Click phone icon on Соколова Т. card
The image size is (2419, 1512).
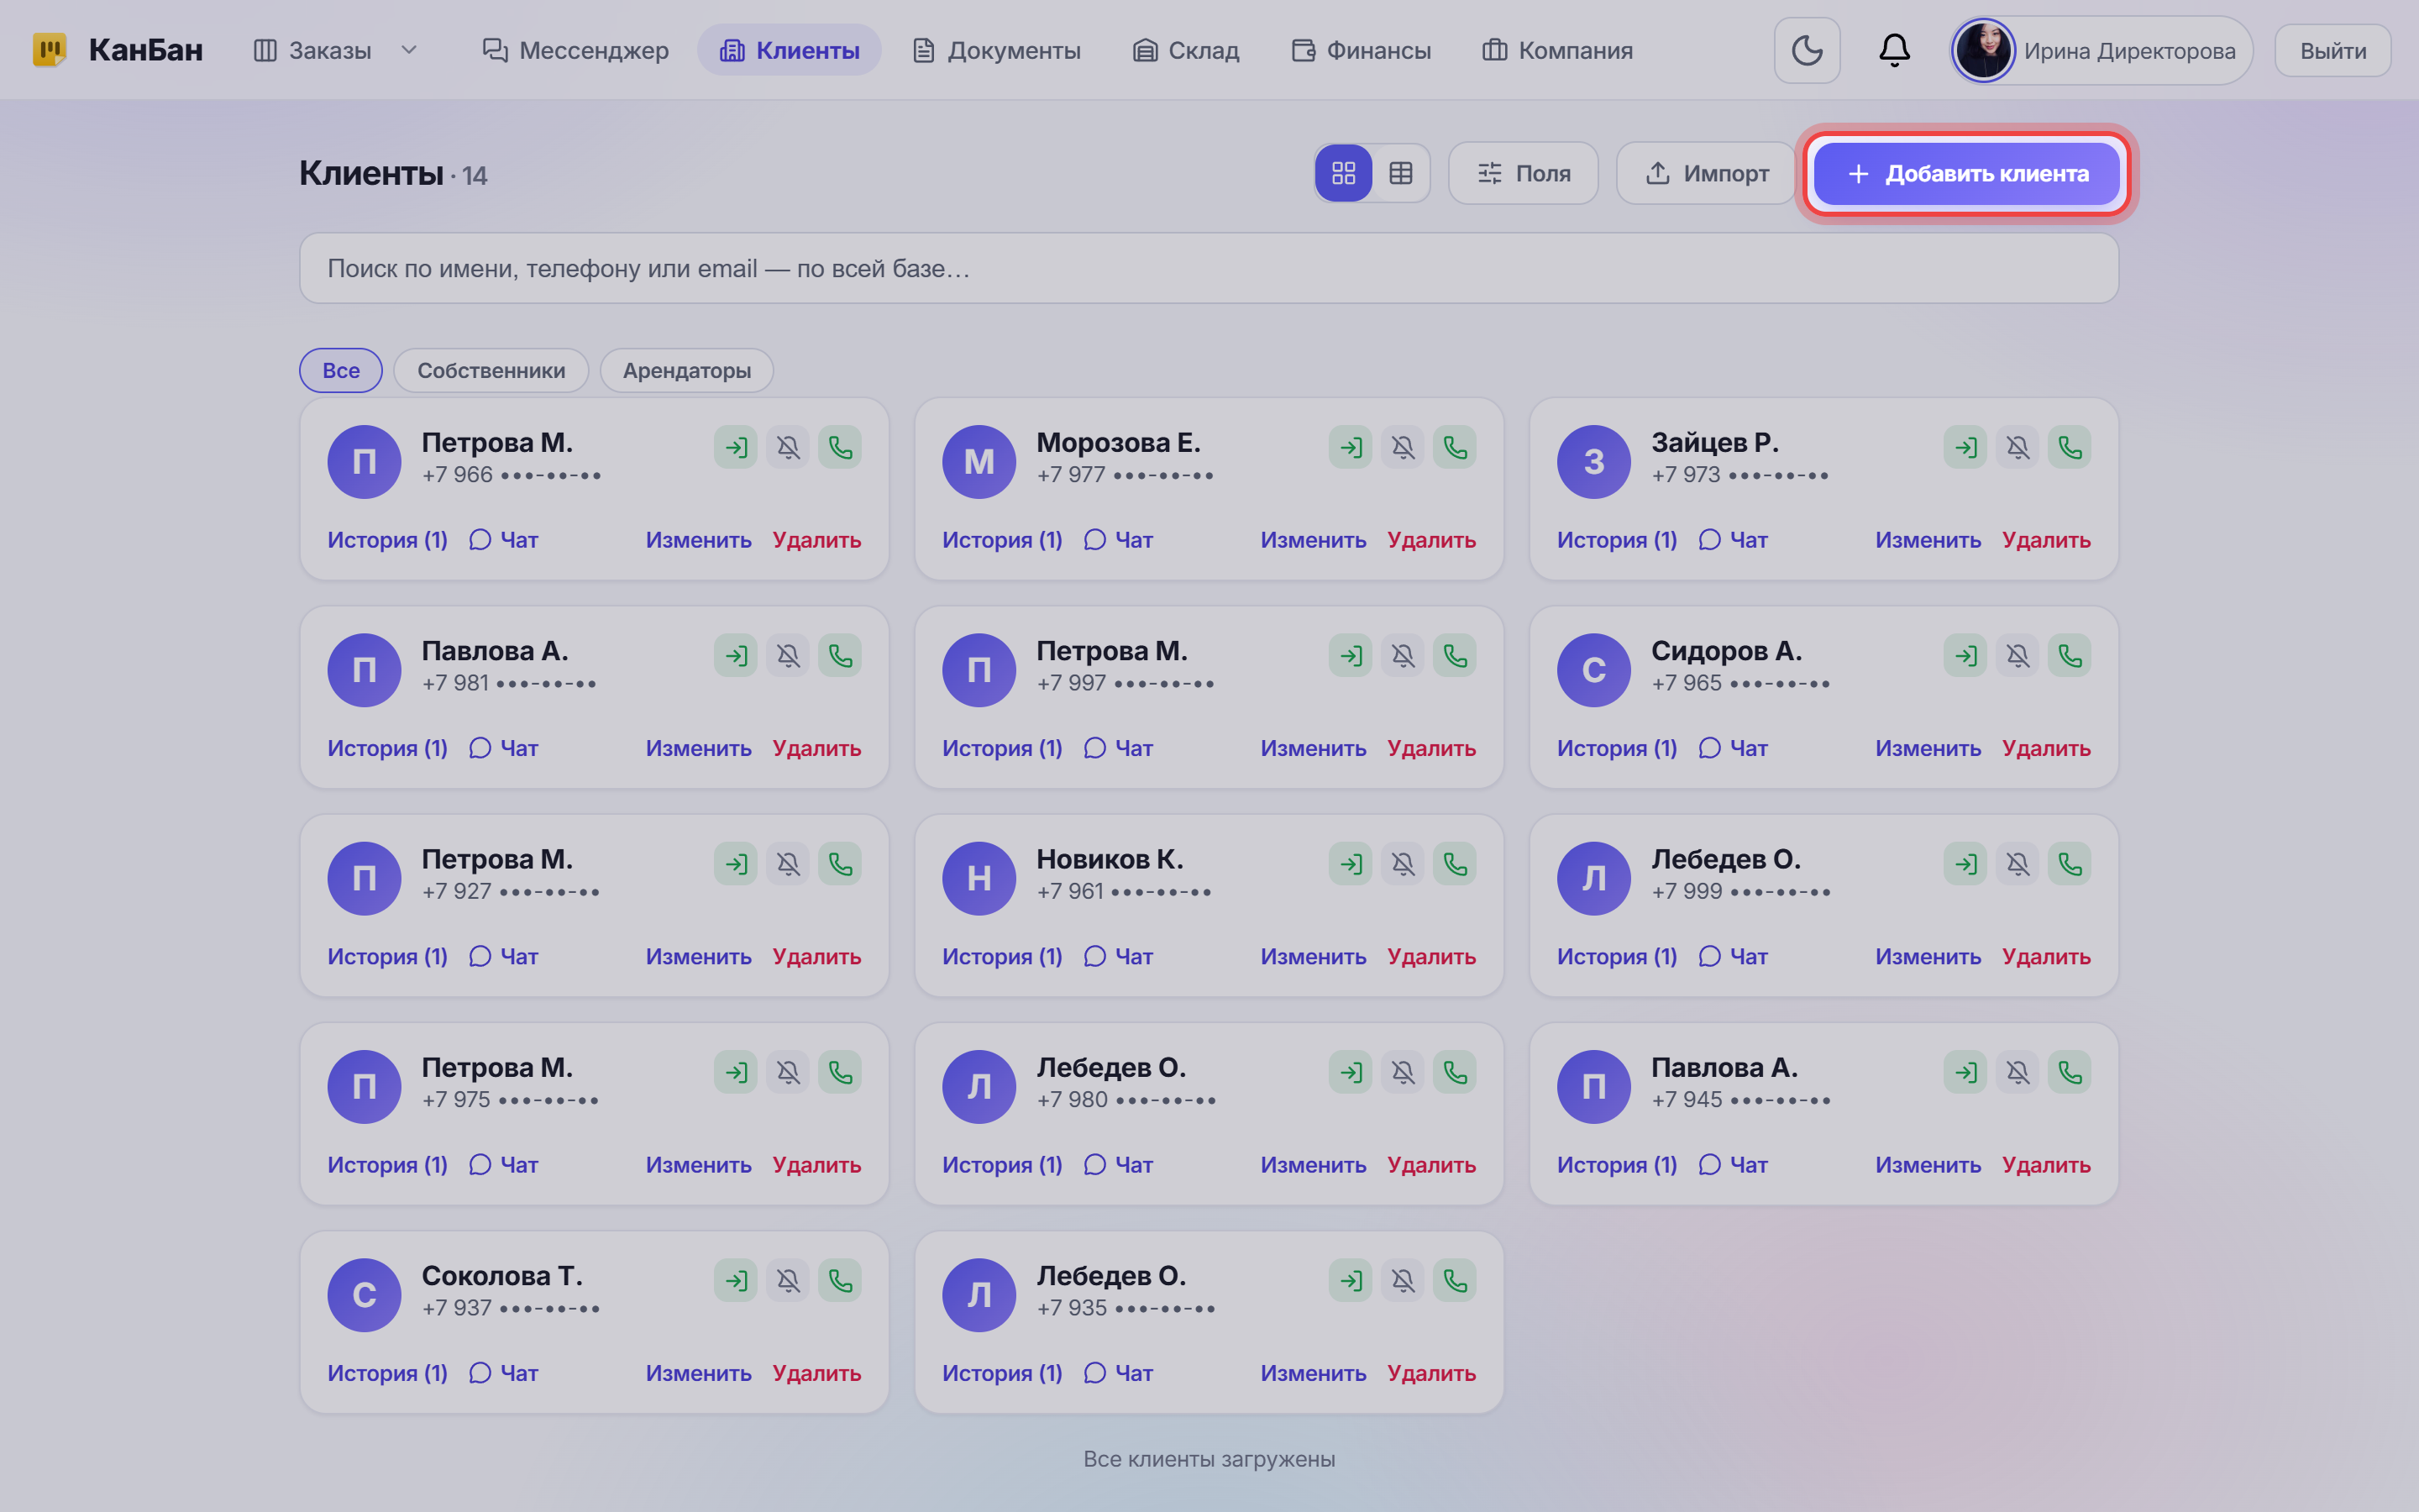(x=840, y=1280)
